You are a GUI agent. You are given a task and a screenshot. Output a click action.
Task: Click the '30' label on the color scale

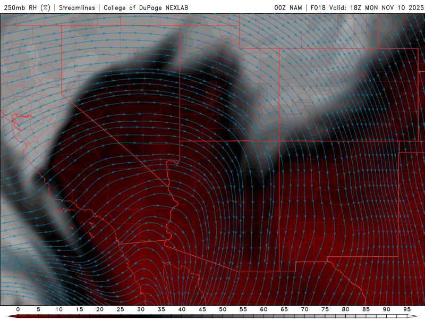[x=141, y=309]
